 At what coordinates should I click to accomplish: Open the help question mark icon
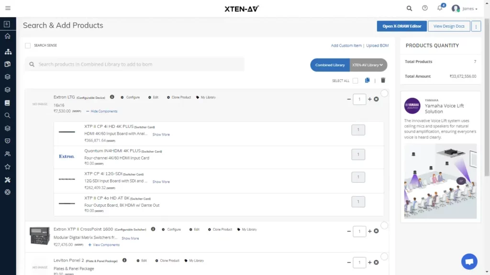point(425,8)
